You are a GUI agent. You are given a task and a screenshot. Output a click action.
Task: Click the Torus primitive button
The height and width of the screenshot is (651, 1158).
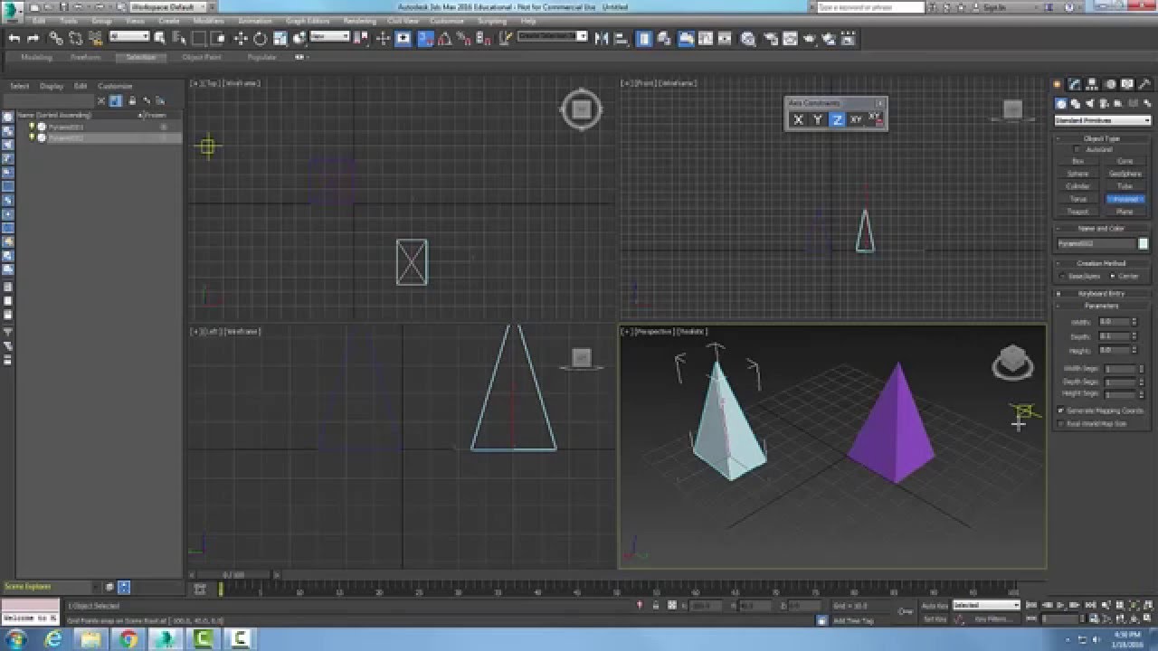pos(1077,199)
